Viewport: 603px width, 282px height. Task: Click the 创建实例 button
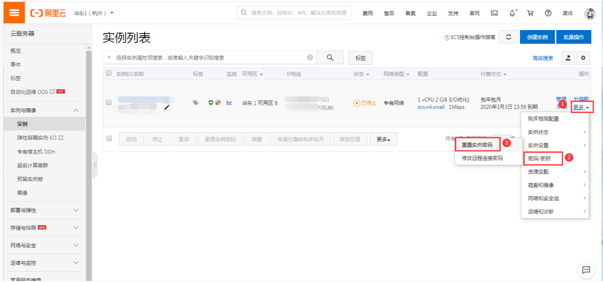pos(537,37)
